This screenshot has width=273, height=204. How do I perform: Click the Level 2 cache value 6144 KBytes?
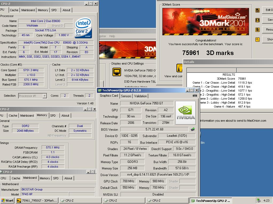click(x=80, y=80)
